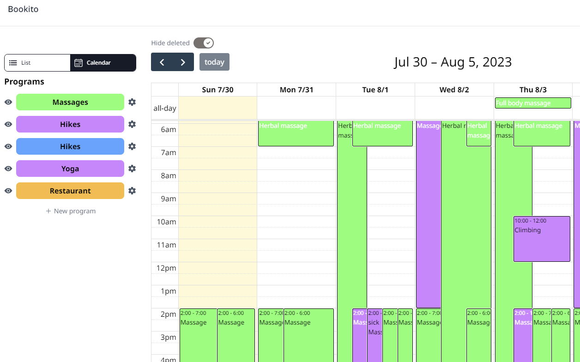Select the Calendar view tab
580x362 pixels.
click(x=103, y=63)
